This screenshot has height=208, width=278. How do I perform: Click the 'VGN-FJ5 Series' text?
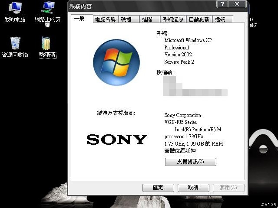coord(181,122)
